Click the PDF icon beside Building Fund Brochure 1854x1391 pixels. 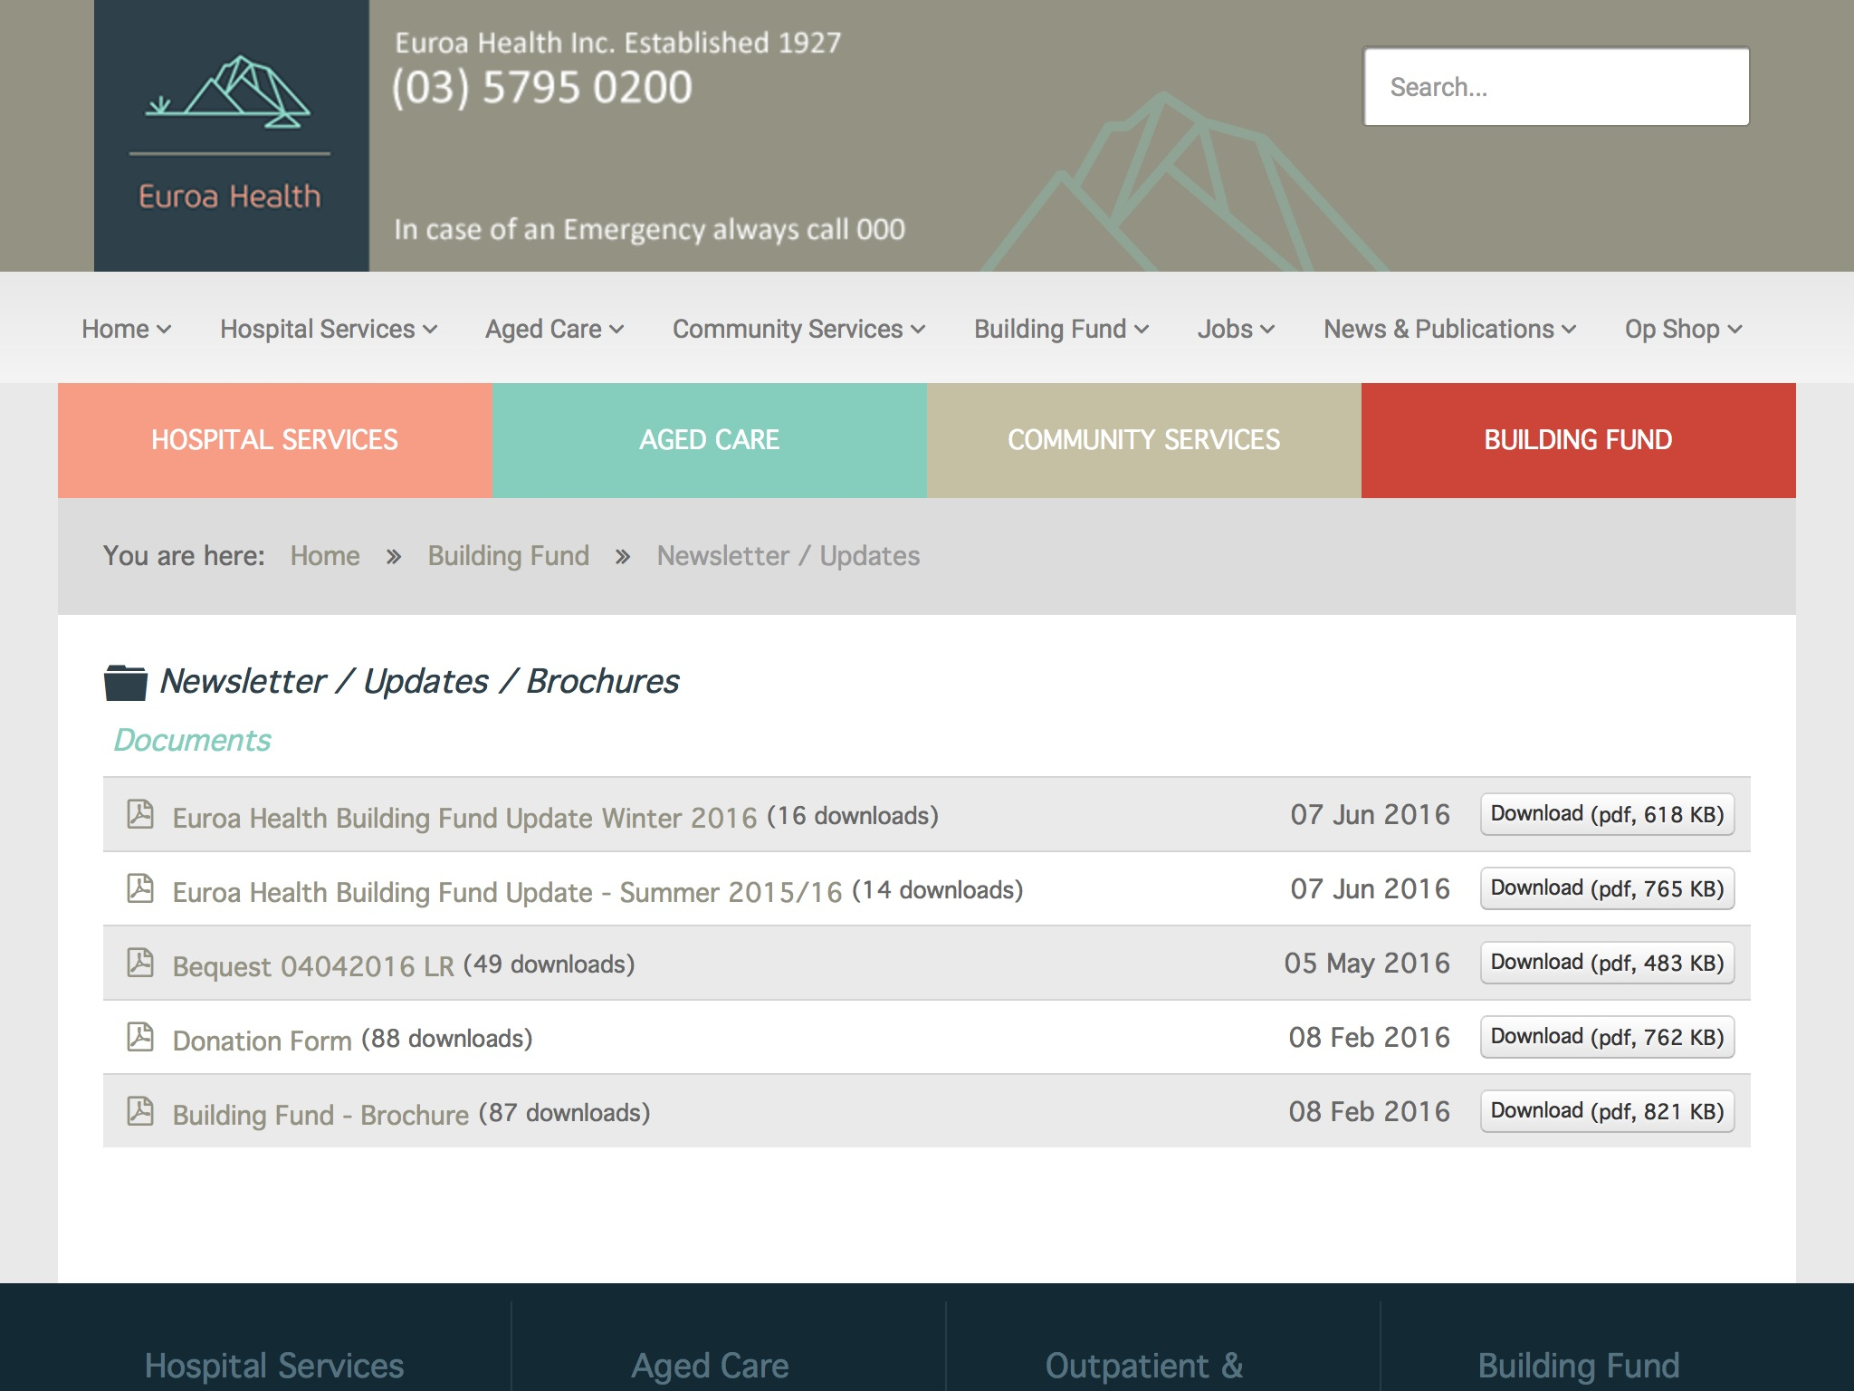(140, 1111)
